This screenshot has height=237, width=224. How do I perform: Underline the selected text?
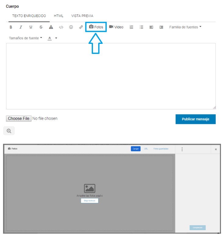click(x=31, y=27)
